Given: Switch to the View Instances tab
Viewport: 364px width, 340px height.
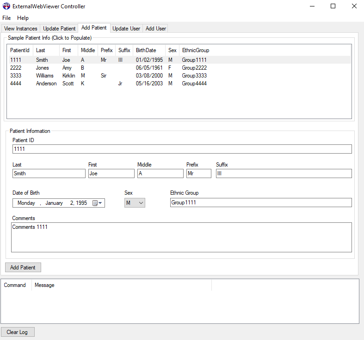Looking at the screenshot, I should (21, 29).
